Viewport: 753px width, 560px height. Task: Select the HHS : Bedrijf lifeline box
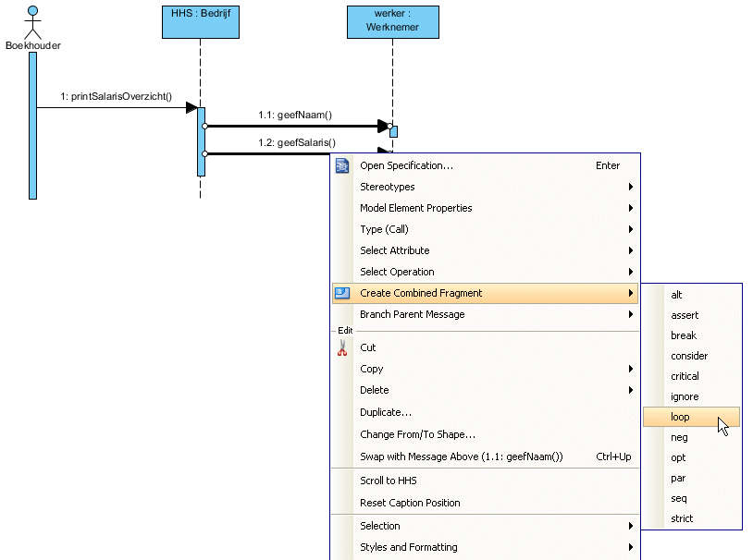click(x=200, y=21)
